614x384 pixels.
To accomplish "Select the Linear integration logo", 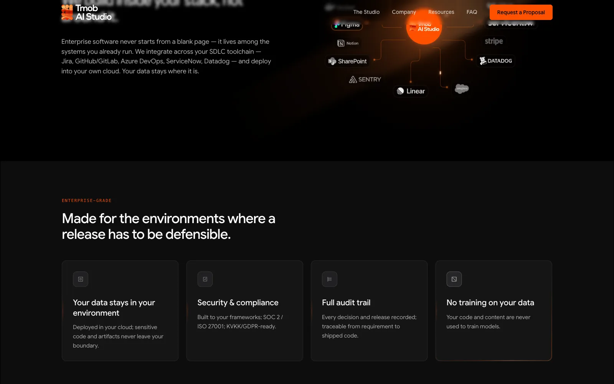I will click(x=411, y=91).
